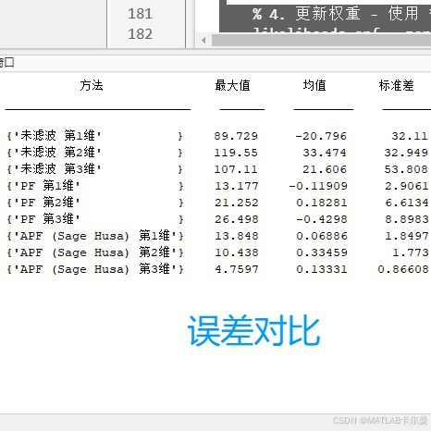Image resolution: width=431 pixels, height=431 pixels.
Task: Click the standard deviation value 32.949
Action: pyautogui.click(x=406, y=153)
